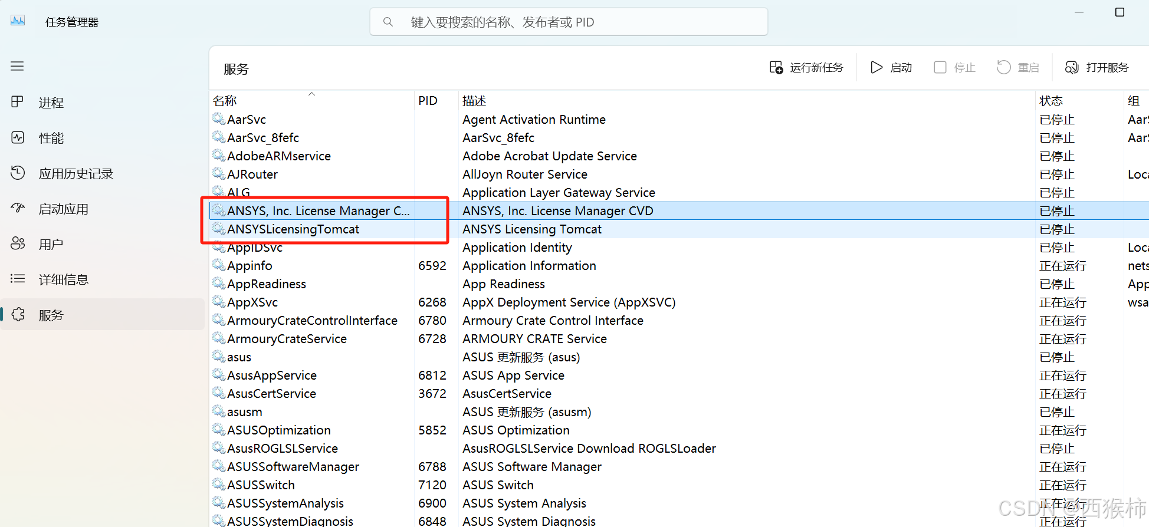Click the gear icon of ANSYSLicensingTomcat
Image resolution: width=1149 pixels, height=527 pixels.
point(219,229)
